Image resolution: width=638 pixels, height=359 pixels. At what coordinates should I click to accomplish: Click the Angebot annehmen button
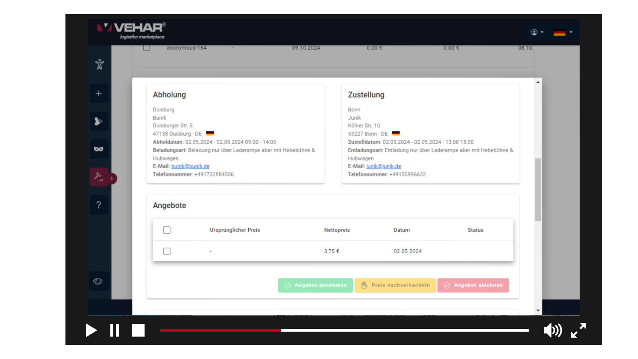[315, 285]
